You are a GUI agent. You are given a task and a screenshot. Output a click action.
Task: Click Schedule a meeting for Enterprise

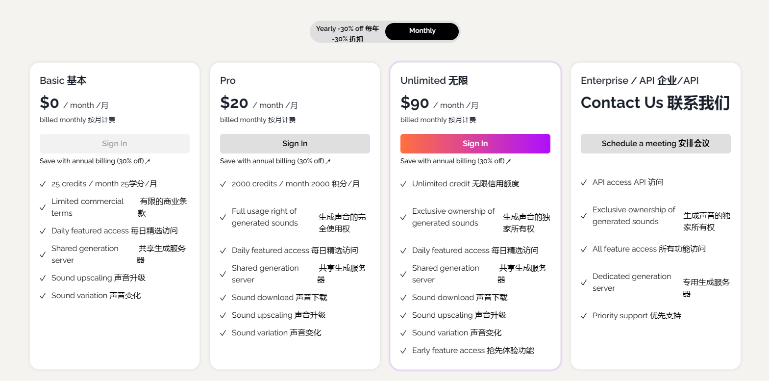point(655,143)
